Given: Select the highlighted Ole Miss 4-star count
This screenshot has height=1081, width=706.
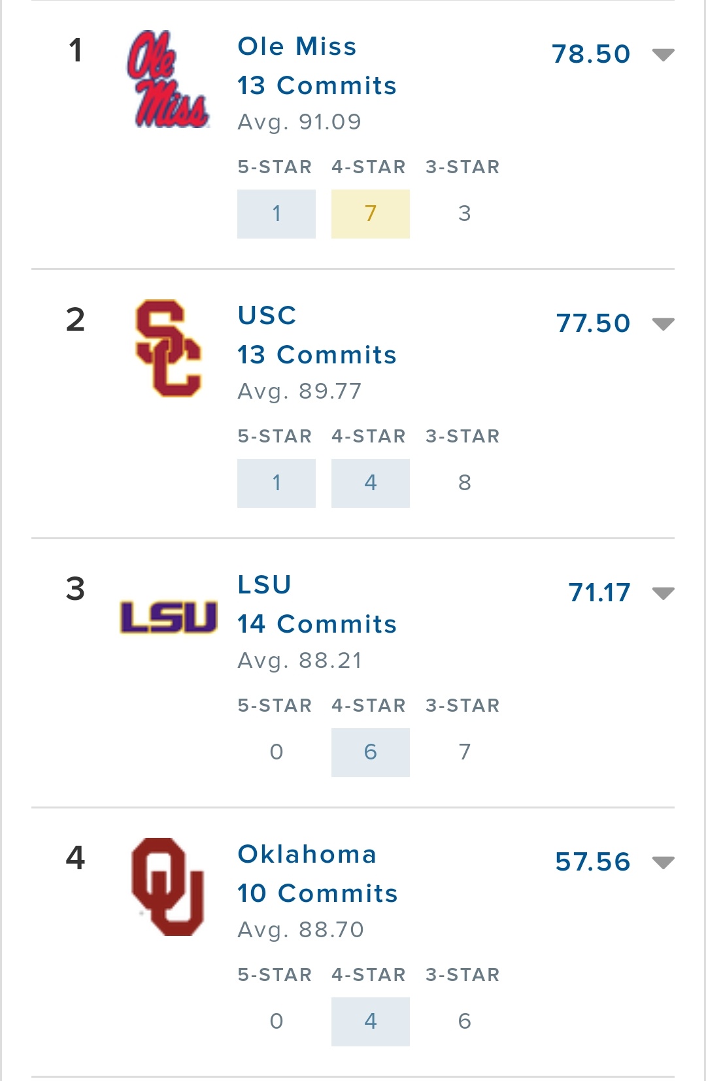Looking at the screenshot, I should click(x=371, y=214).
